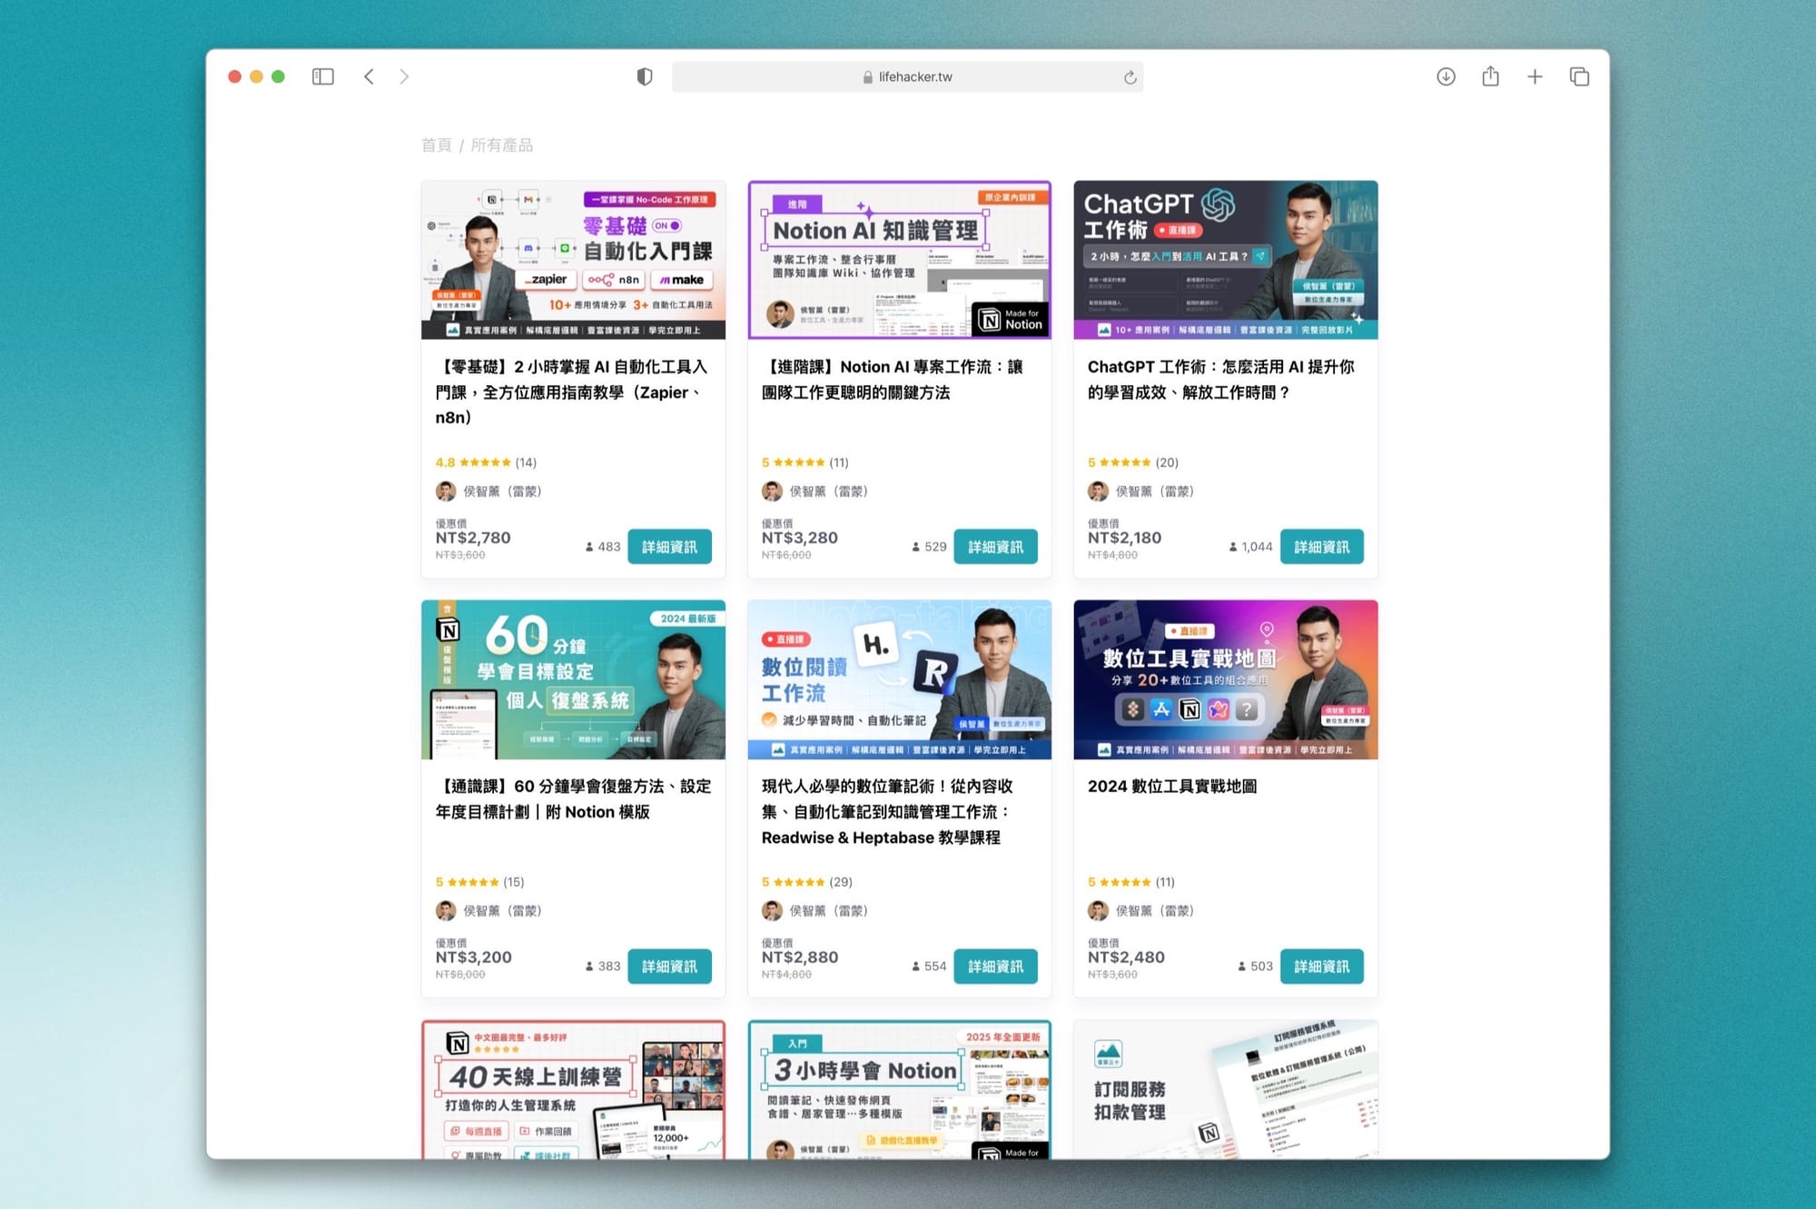Open title 現代人必學的數位筆記術
1816x1209 pixels.
[x=887, y=812]
